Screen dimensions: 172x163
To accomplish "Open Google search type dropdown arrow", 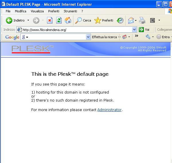I will pos(27,37).
